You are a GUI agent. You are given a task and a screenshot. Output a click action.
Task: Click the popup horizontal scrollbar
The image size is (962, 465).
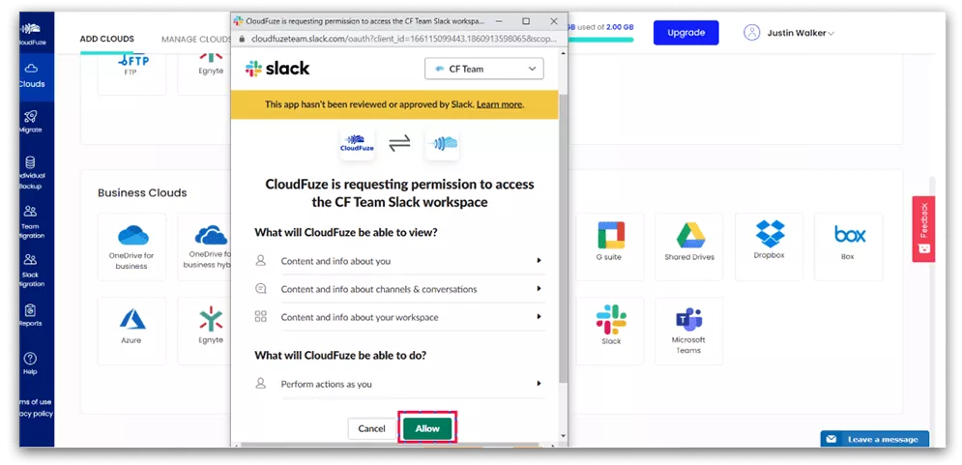pyautogui.click(x=390, y=444)
